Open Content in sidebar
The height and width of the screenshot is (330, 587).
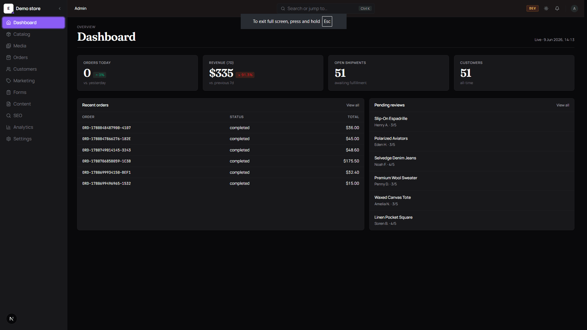[34, 104]
